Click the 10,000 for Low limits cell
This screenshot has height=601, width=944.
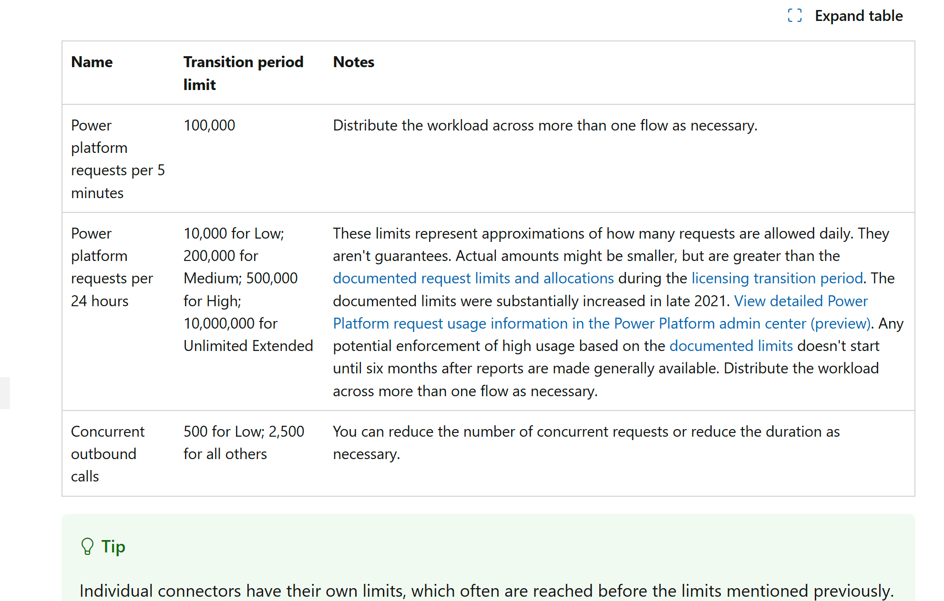(247, 289)
